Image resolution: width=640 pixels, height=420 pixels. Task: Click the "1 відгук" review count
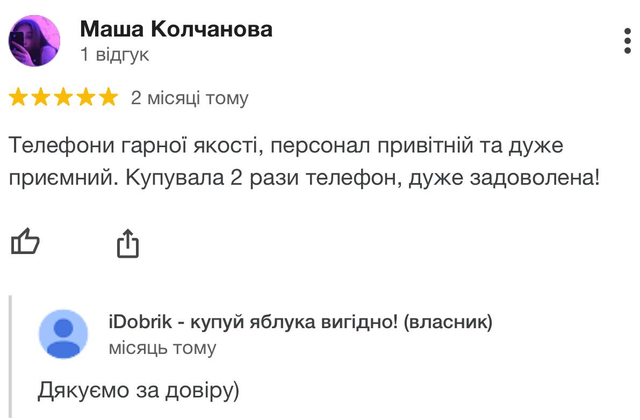tap(114, 55)
